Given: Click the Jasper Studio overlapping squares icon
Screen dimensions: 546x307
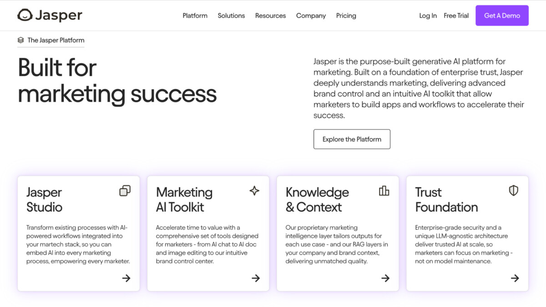Looking at the screenshot, I should pos(125,191).
